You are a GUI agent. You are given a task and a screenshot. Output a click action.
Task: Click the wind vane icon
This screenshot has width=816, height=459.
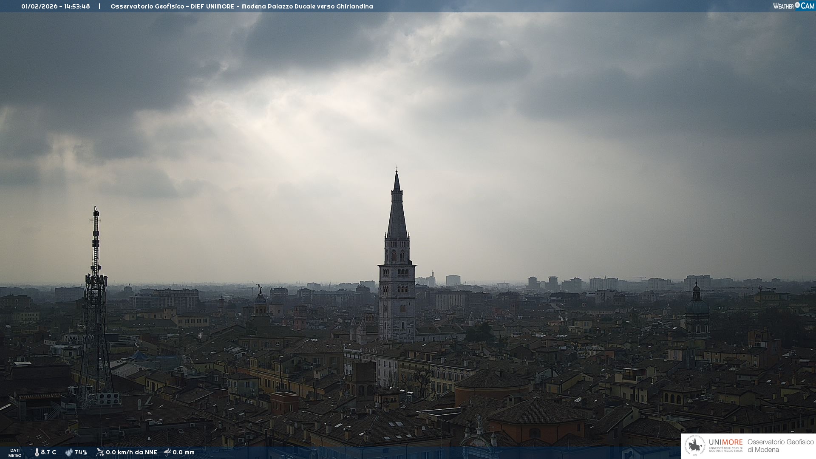coord(100,452)
